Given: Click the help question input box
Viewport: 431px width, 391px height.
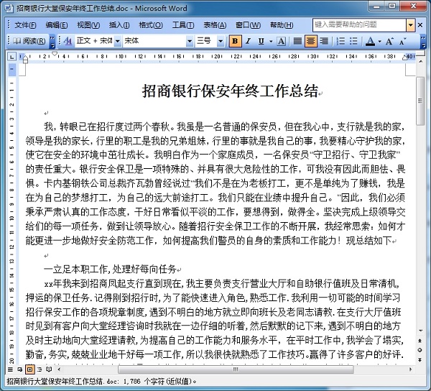Looking at the screenshot, I should [359, 25].
